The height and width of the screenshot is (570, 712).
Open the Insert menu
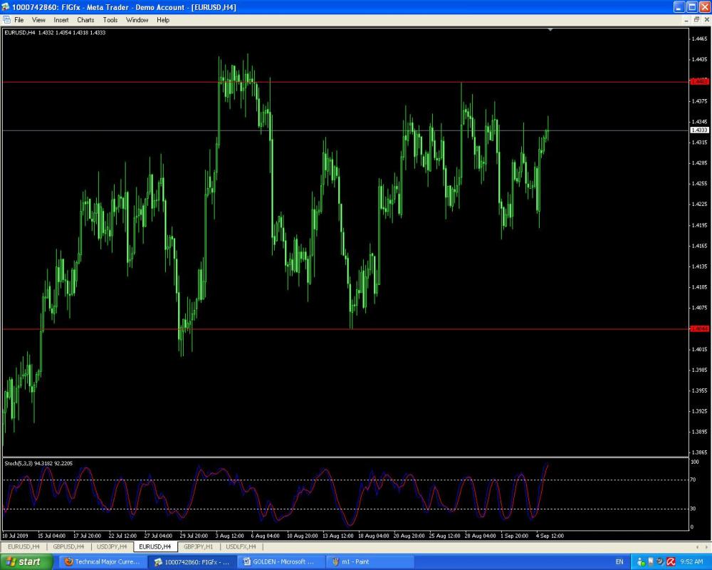coord(61,20)
